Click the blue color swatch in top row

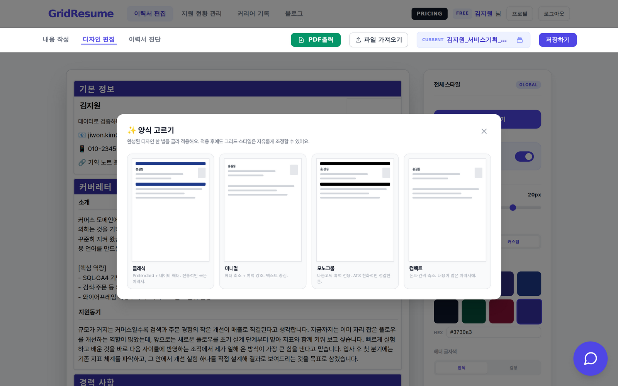click(529, 284)
